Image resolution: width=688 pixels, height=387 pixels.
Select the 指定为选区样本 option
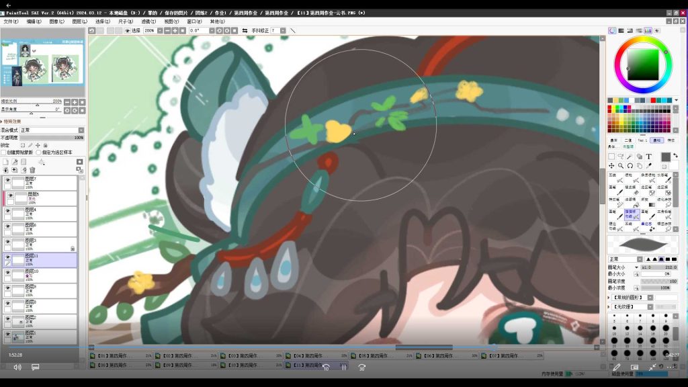[38, 153]
